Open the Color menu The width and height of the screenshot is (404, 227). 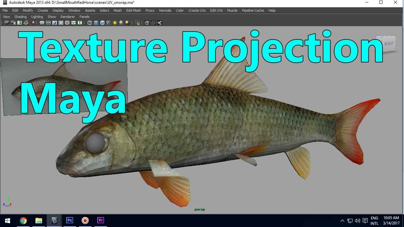click(x=180, y=10)
